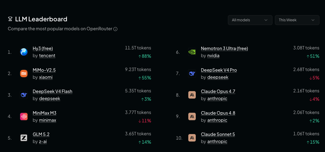Image resolution: width=325 pixels, height=152 pixels.
Task: Open the GLM 5.2 model link
Action: click(41, 134)
